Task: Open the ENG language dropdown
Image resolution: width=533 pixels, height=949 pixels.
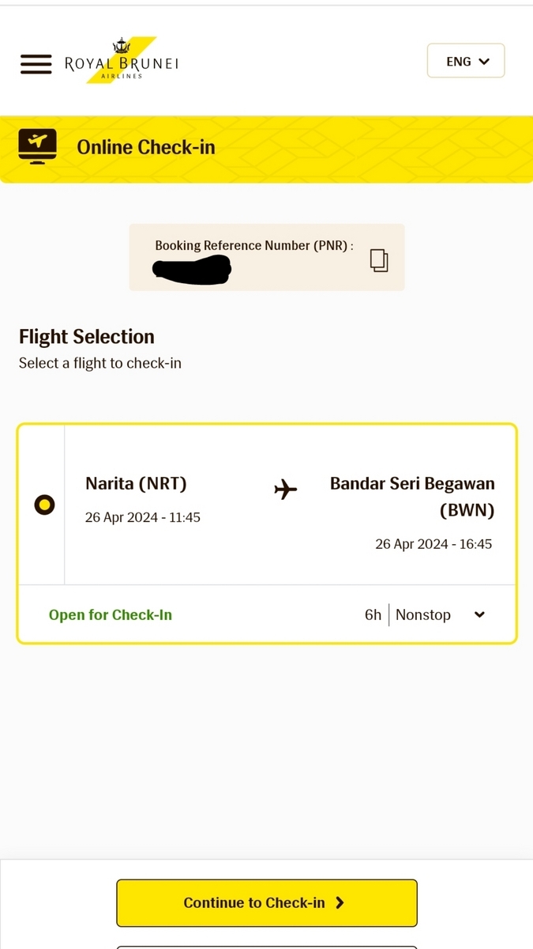Action: [x=466, y=61]
